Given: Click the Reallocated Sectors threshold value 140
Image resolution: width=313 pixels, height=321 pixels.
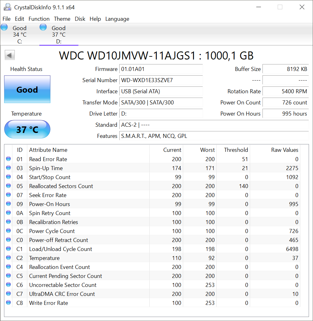Looking at the screenshot, I should (244, 186).
